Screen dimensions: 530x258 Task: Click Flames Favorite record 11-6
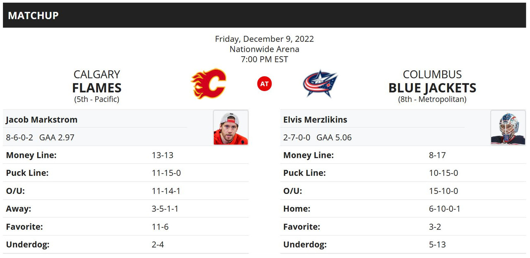pyautogui.click(x=160, y=227)
